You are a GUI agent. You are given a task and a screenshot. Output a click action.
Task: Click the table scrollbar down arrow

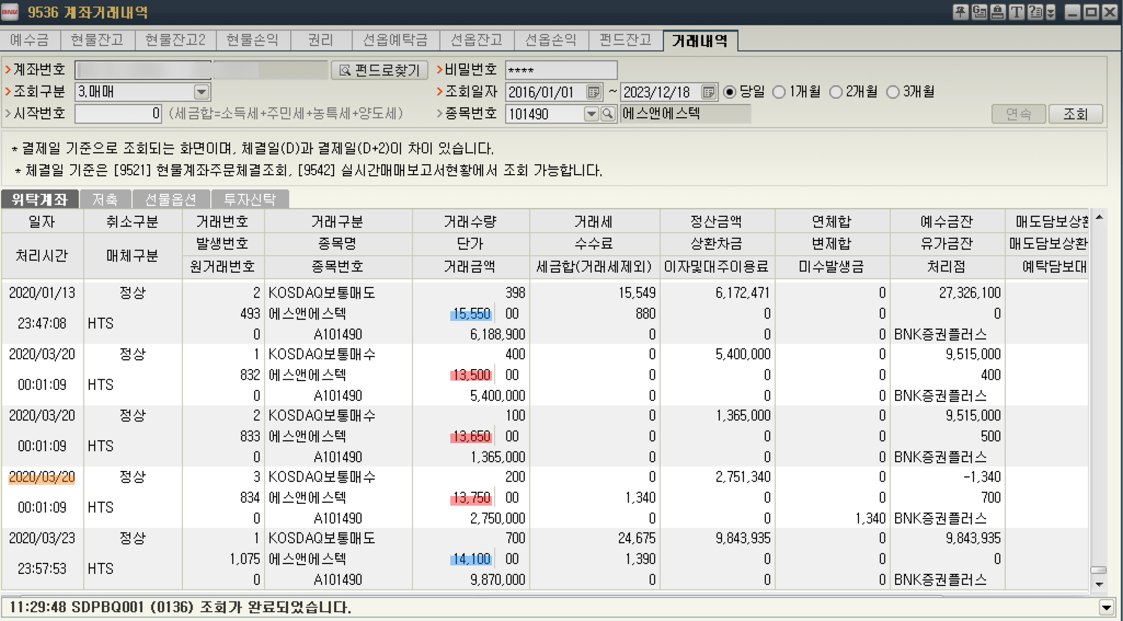[1098, 584]
